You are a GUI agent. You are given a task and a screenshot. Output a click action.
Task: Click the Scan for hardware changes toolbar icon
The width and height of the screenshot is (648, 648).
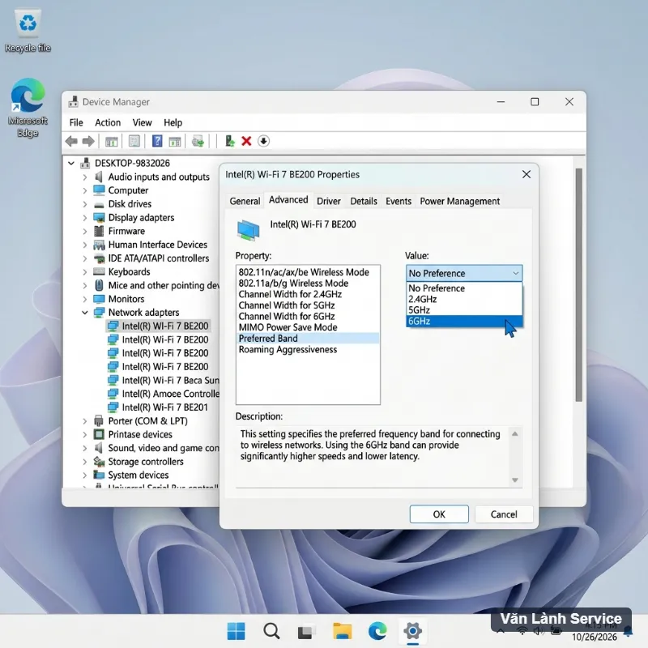pos(198,141)
